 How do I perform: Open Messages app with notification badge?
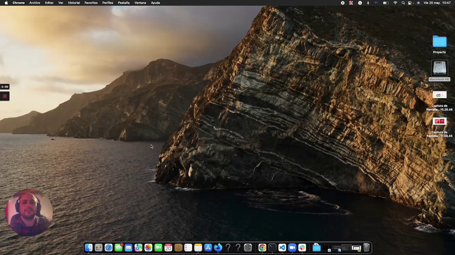coord(118,248)
